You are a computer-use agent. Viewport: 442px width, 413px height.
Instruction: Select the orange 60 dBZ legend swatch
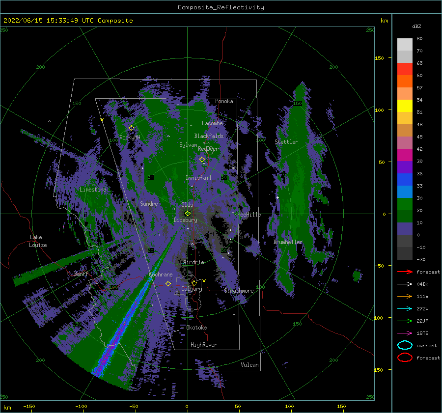pos(405,82)
